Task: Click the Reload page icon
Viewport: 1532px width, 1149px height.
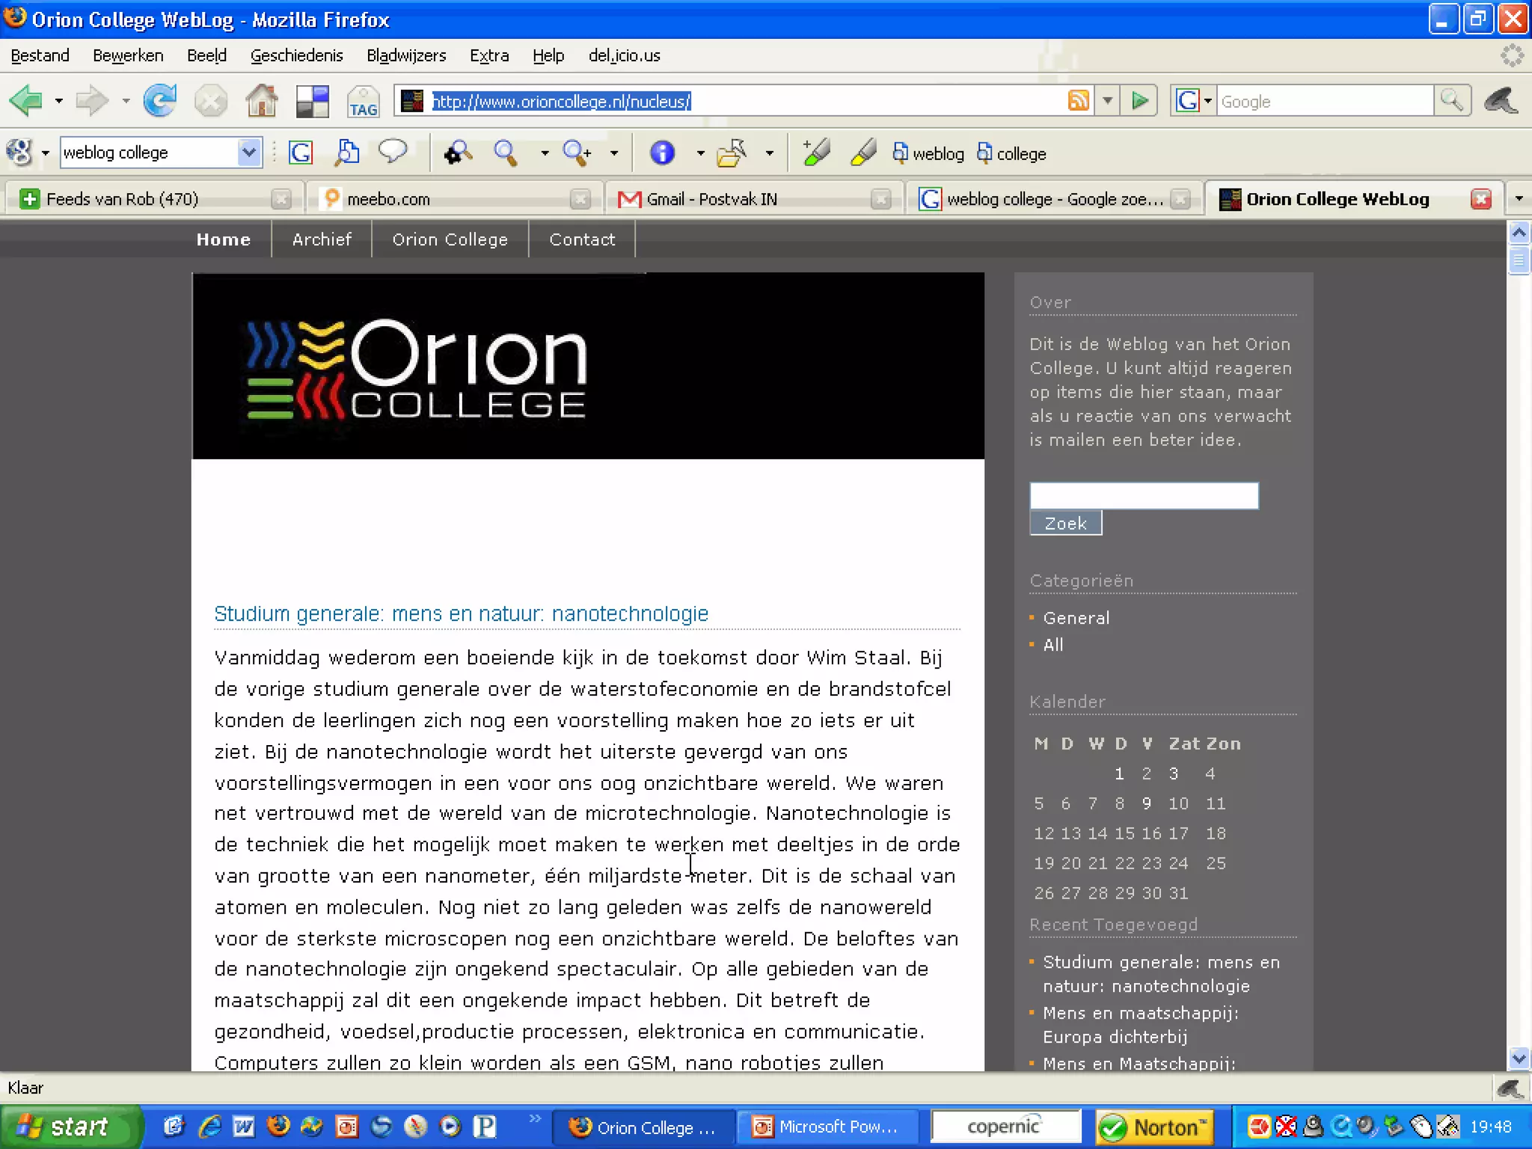Action: [x=159, y=101]
